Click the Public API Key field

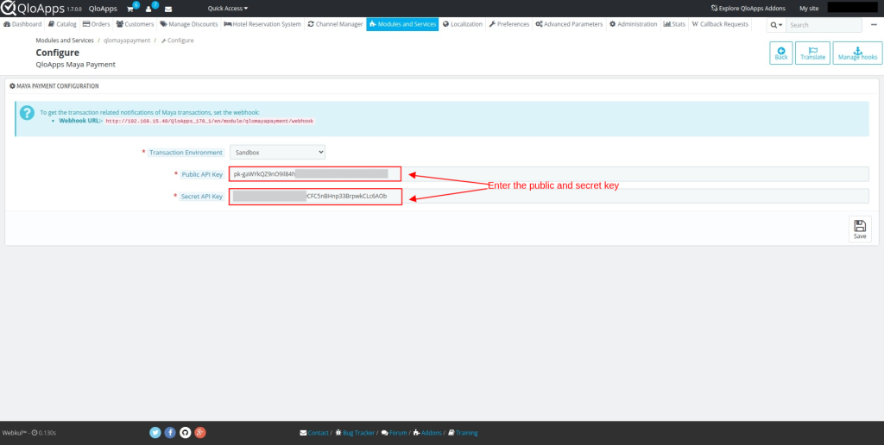tap(315, 174)
